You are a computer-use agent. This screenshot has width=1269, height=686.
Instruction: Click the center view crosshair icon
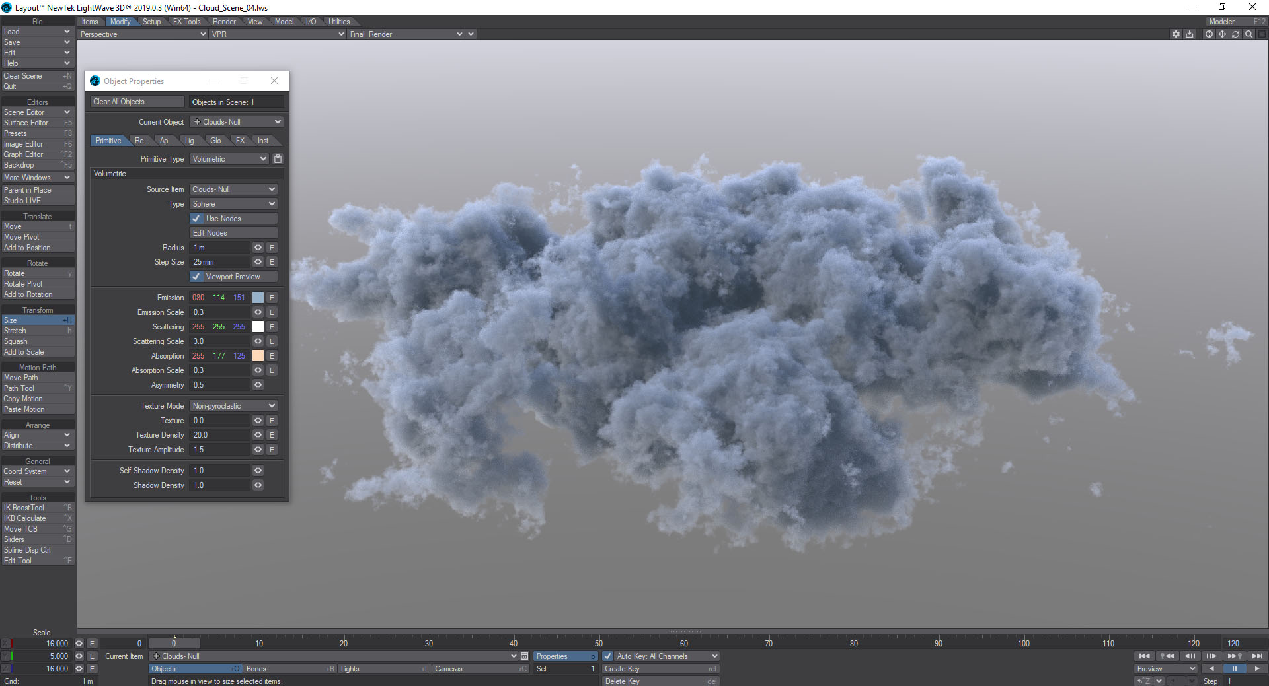click(x=1209, y=34)
